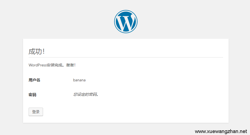The width and height of the screenshot is (250, 135).
Task: Click the 密码 password label
Action: pos(32,95)
